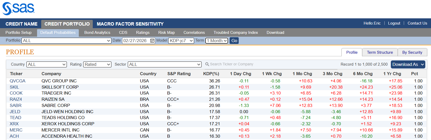Expand the Rating filter dropdown
Image resolution: width=431 pixels, height=140 pixels.
[x=97, y=65]
